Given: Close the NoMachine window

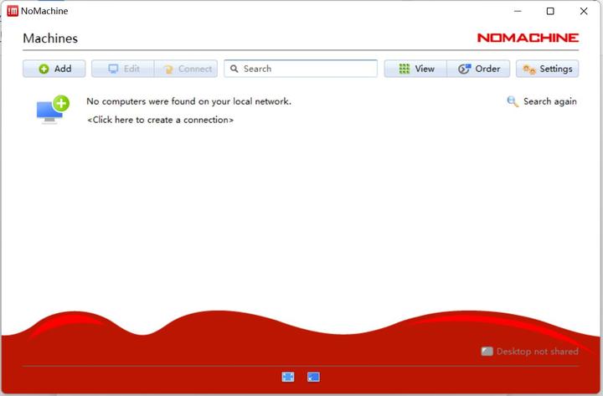Looking at the screenshot, I should (x=584, y=11).
